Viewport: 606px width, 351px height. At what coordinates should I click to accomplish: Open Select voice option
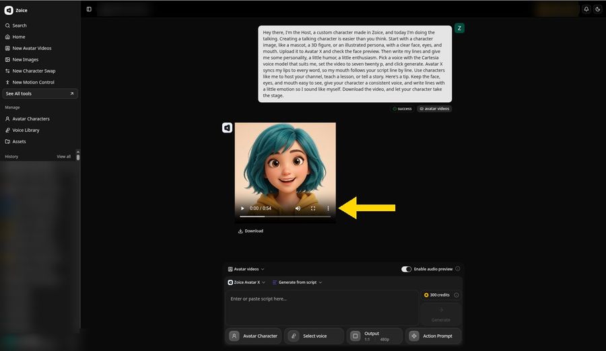(314, 336)
